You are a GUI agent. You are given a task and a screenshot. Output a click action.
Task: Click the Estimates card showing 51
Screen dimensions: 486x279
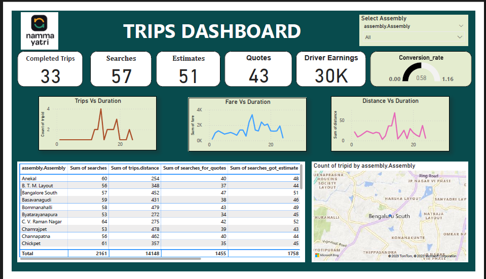click(x=188, y=68)
